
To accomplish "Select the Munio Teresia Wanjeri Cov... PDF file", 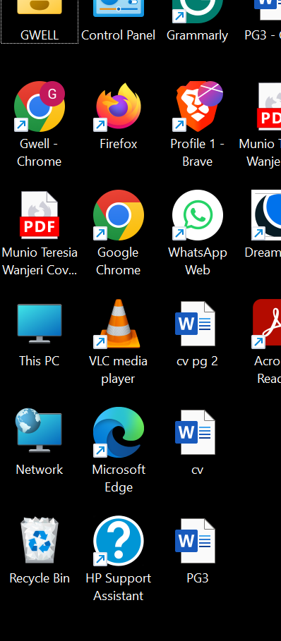I will [x=40, y=216].
